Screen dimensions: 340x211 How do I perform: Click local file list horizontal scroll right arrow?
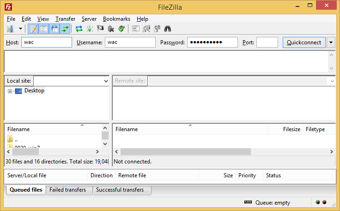pos(97,151)
